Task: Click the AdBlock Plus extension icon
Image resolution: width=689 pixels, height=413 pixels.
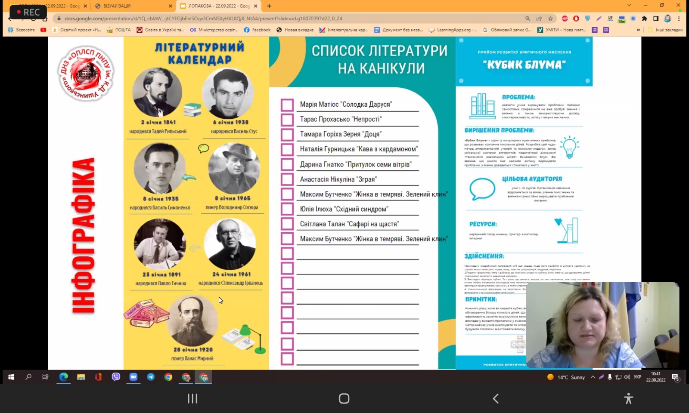Action: pos(565,18)
